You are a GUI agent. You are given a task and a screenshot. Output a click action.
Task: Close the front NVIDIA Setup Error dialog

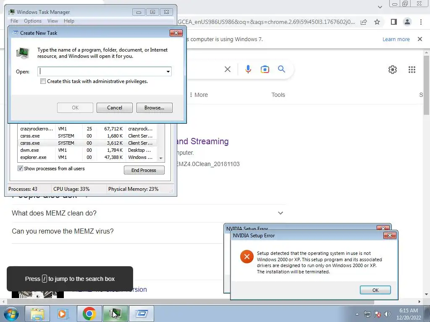click(x=389, y=236)
